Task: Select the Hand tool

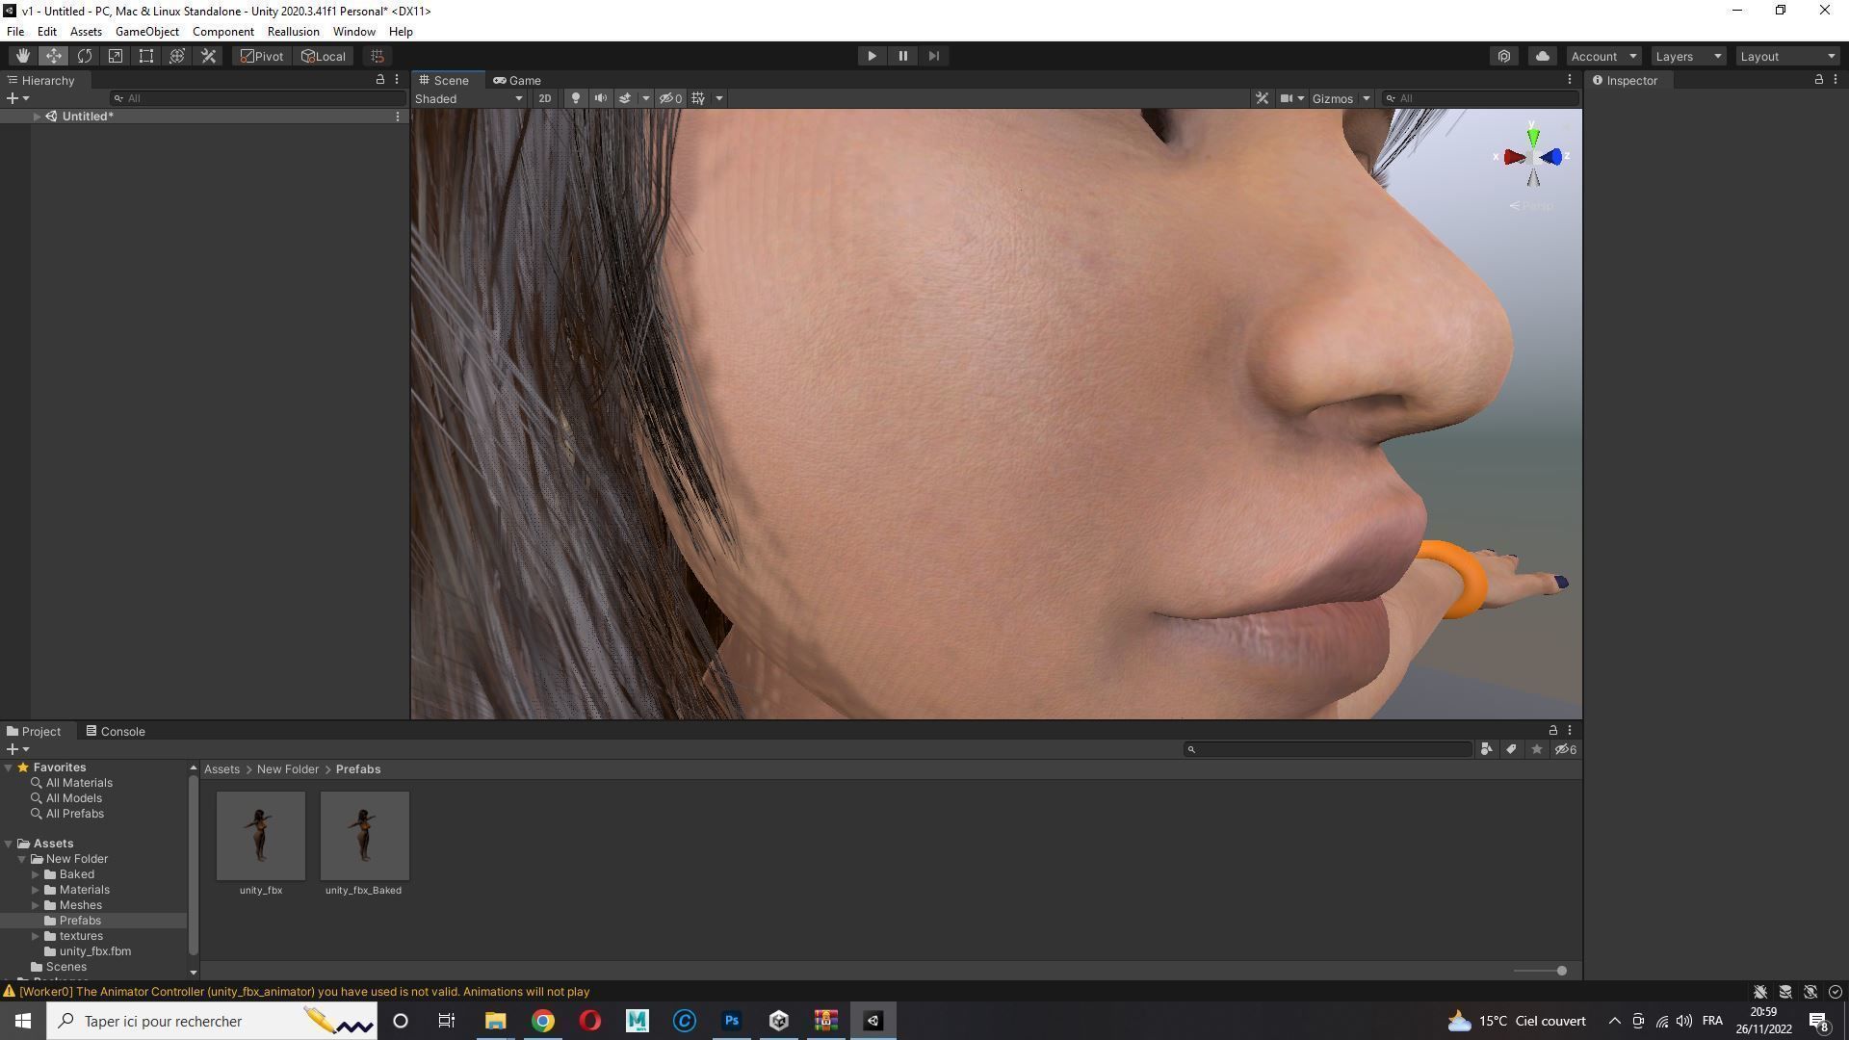Action: click(22, 56)
